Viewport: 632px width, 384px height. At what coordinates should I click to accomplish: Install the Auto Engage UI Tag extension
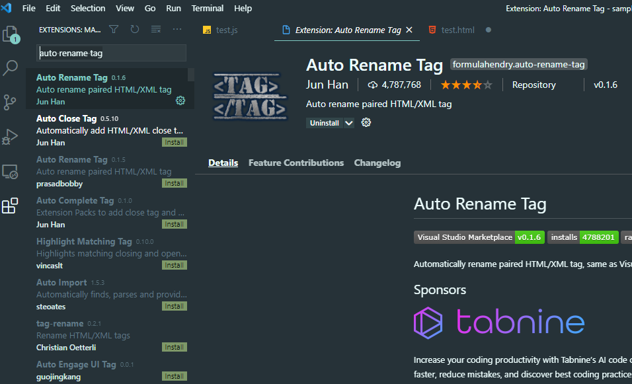coord(174,376)
